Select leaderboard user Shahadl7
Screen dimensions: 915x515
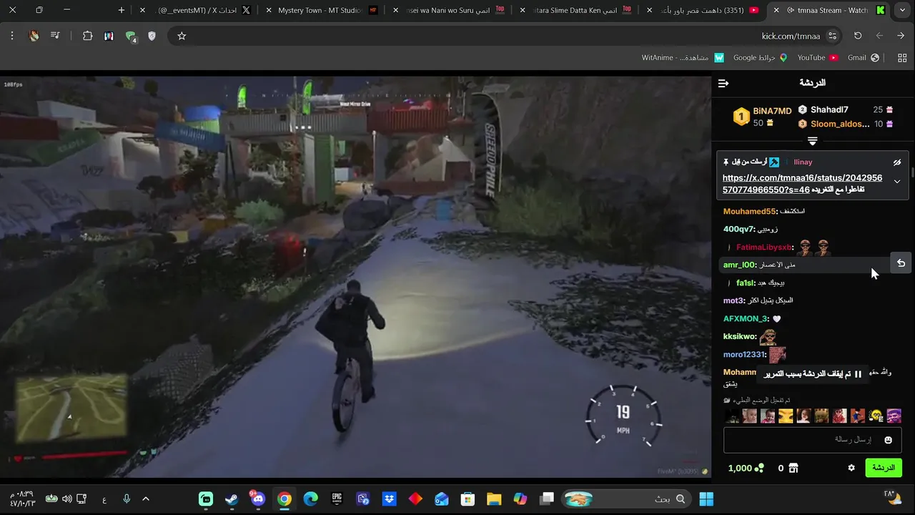(x=829, y=109)
